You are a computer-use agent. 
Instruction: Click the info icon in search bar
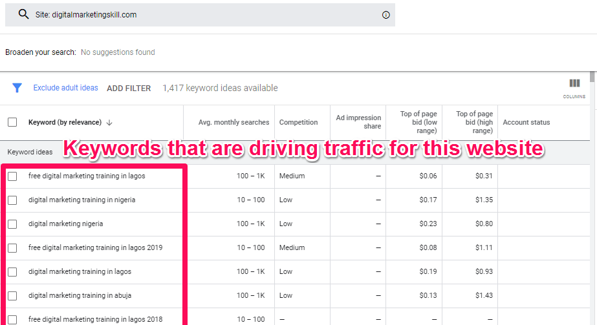[x=386, y=15]
